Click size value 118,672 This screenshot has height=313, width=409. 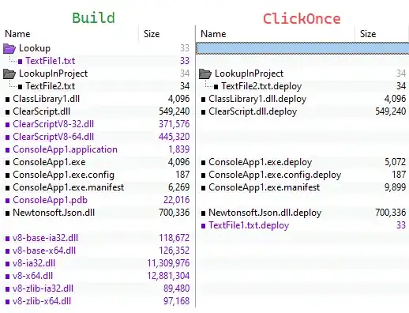(174, 238)
